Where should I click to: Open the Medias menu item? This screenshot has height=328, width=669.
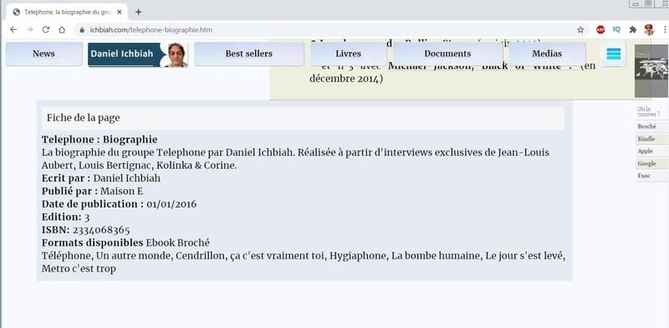[547, 54]
